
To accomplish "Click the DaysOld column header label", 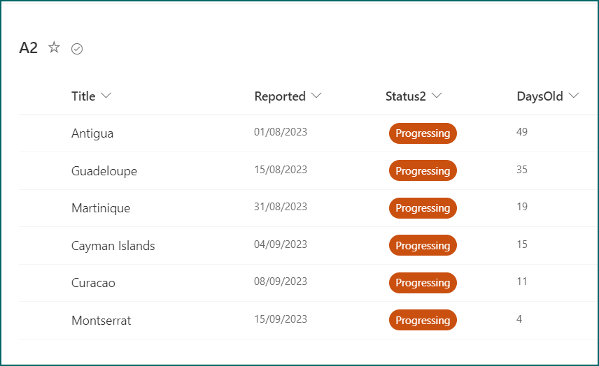I will (540, 96).
